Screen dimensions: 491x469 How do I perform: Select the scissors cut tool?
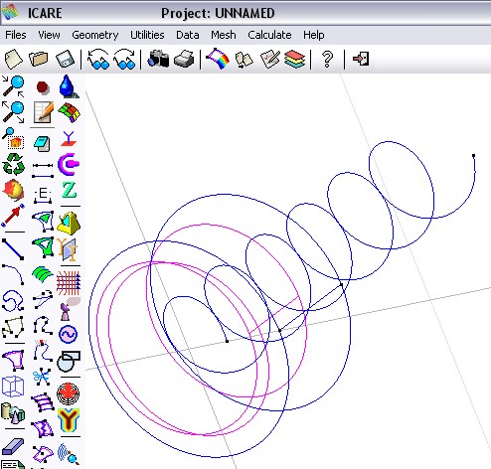tap(42, 377)
